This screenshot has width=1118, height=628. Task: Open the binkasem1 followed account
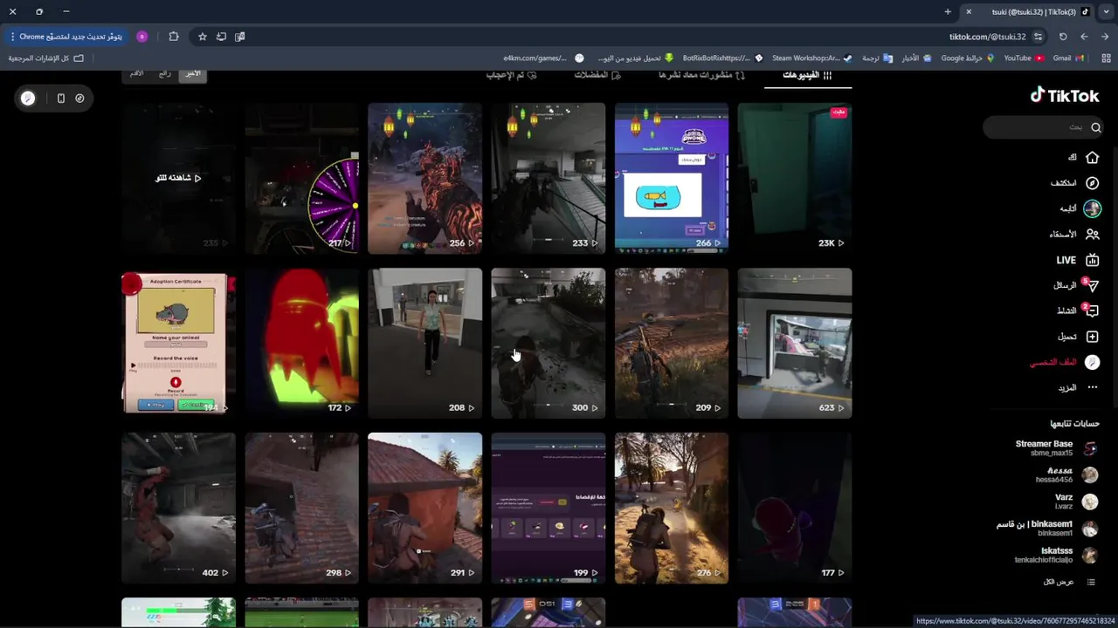(1047, 529)
